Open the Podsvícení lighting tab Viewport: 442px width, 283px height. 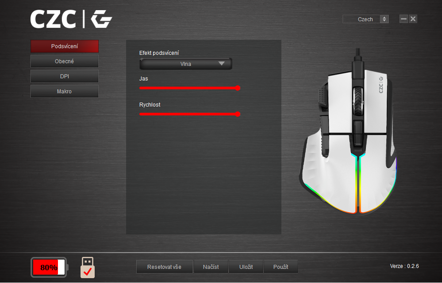(65, 46)
